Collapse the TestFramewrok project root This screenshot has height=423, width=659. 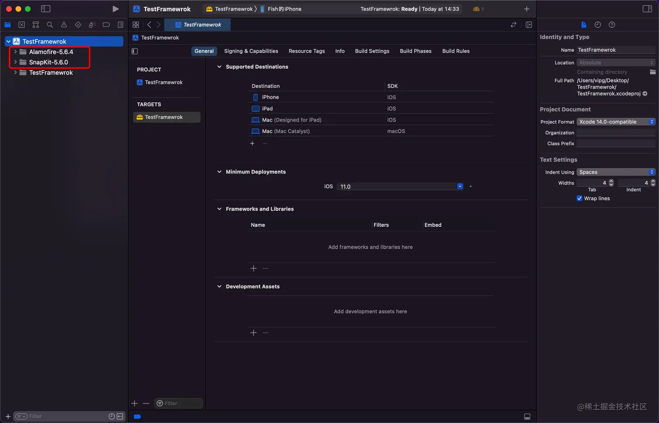click(8, 41)
